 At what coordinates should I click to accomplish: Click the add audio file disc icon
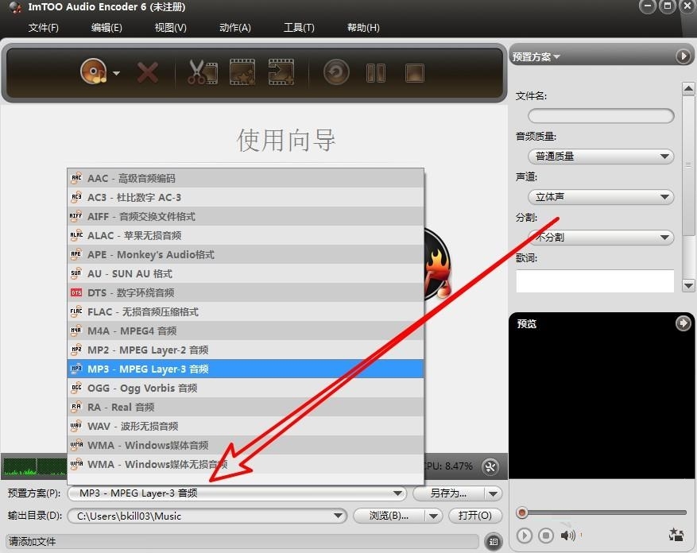tap(93, 72)
